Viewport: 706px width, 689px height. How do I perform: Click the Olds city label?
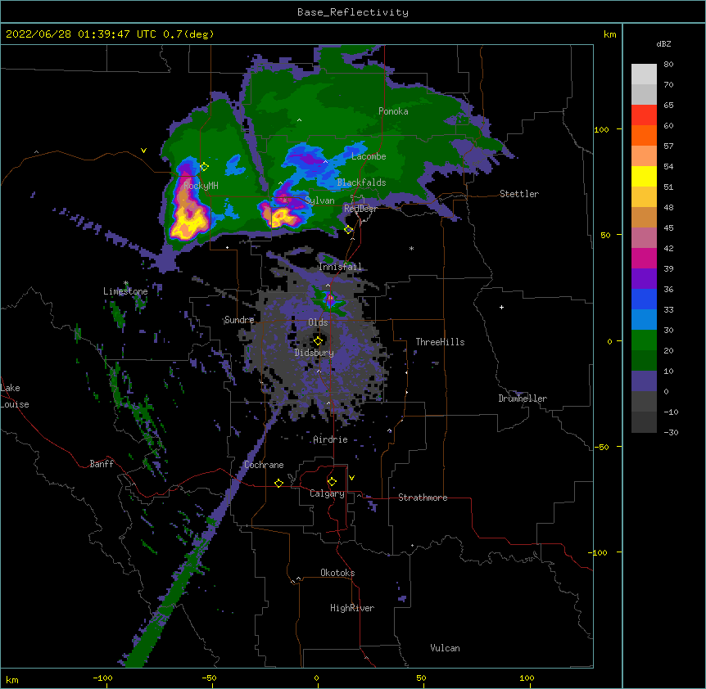pos(318,322)
